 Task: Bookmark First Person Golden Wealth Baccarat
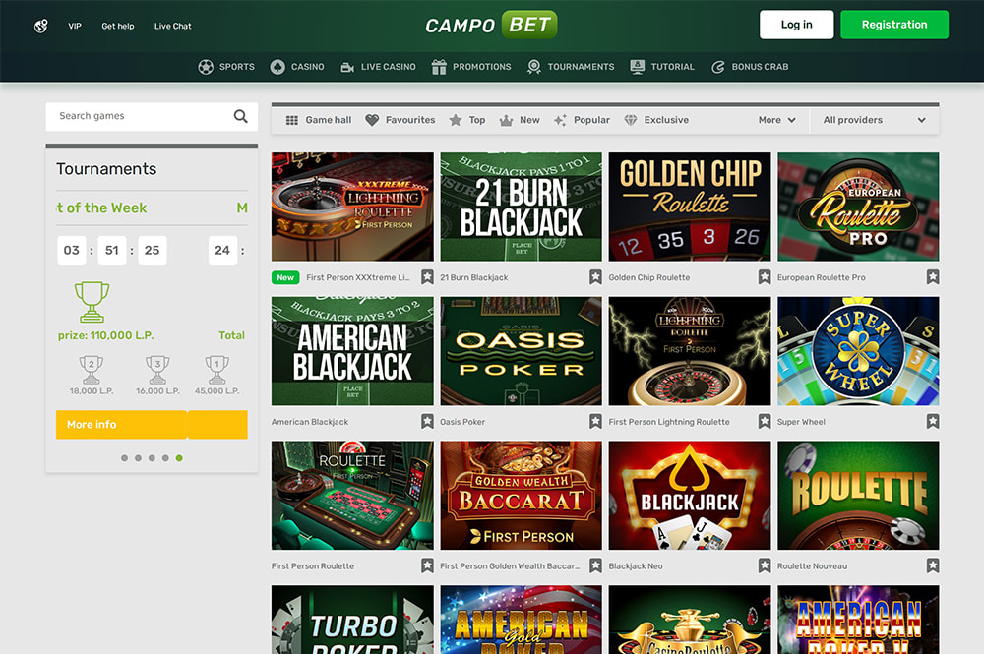(x=595, y=565)
